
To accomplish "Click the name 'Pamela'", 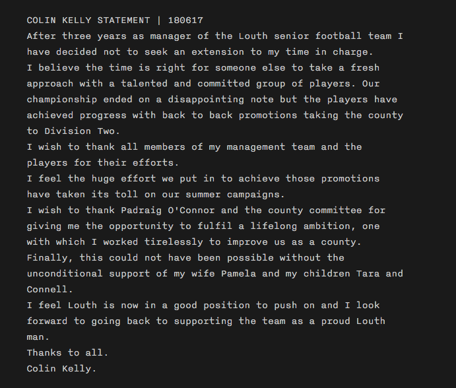I will pyautogui.click(x=238, y=274).
